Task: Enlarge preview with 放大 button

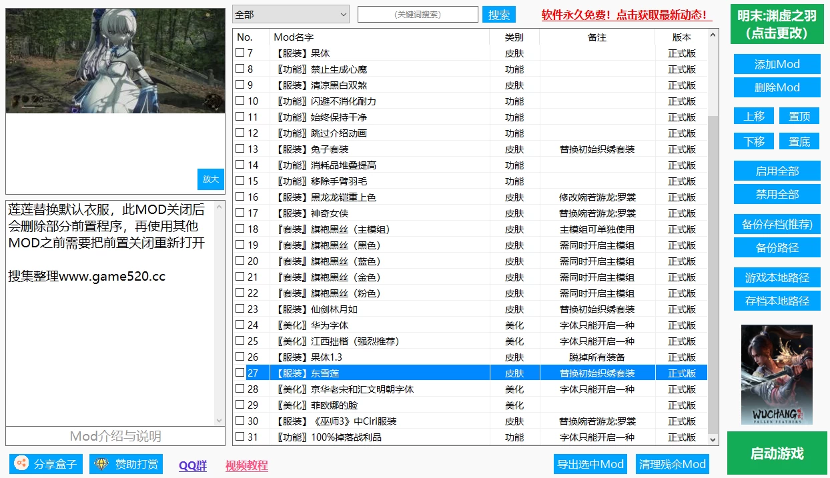Action: coord(211,179)
